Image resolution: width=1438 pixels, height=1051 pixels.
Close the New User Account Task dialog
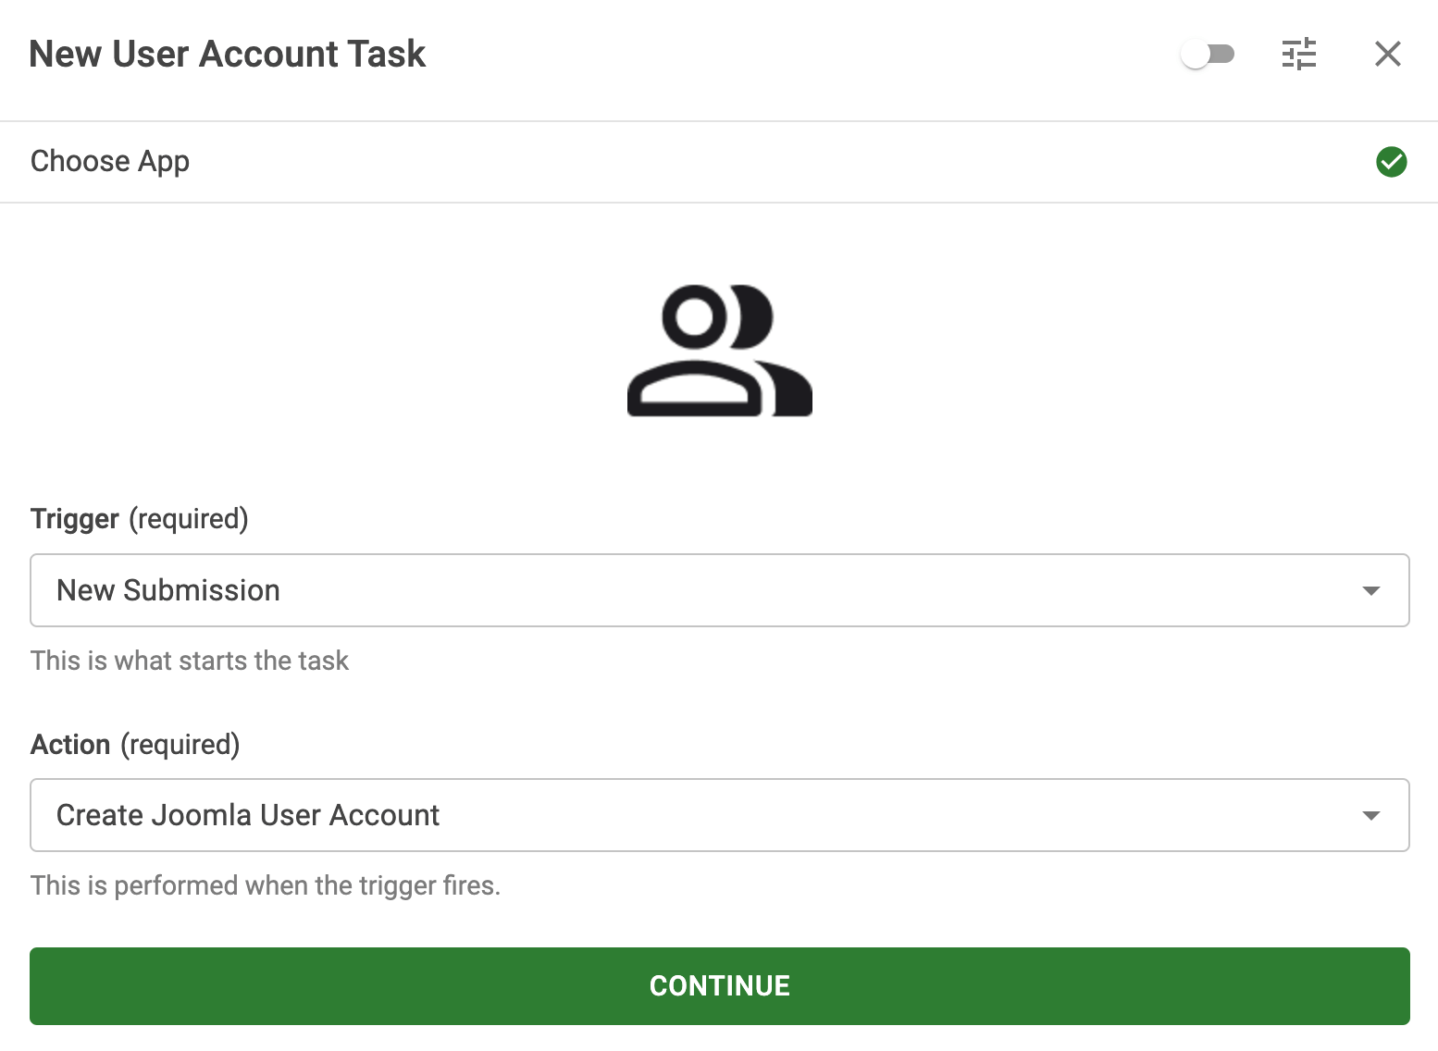pyautogui.click(x=1388, y=54)
